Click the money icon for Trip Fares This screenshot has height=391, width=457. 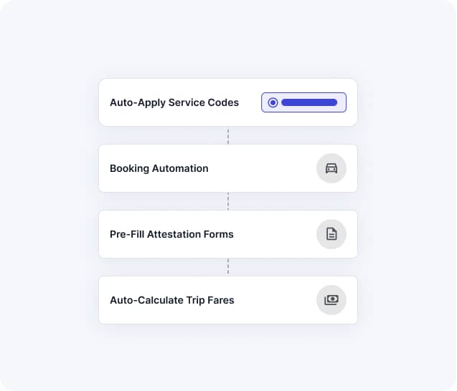(331, 300)
